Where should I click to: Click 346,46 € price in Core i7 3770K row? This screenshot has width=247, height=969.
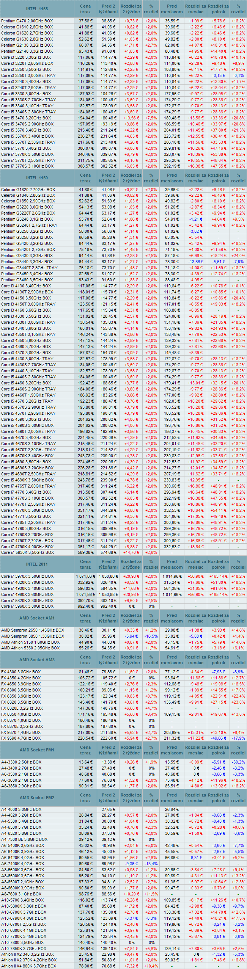(85, 154)
